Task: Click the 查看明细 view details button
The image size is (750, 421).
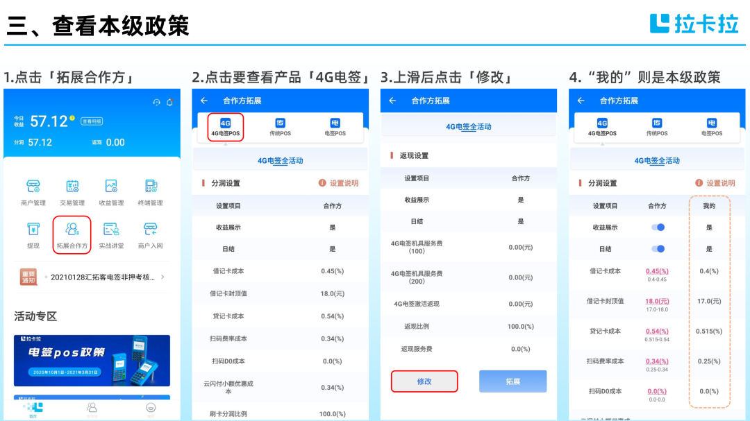Action: 92,121
